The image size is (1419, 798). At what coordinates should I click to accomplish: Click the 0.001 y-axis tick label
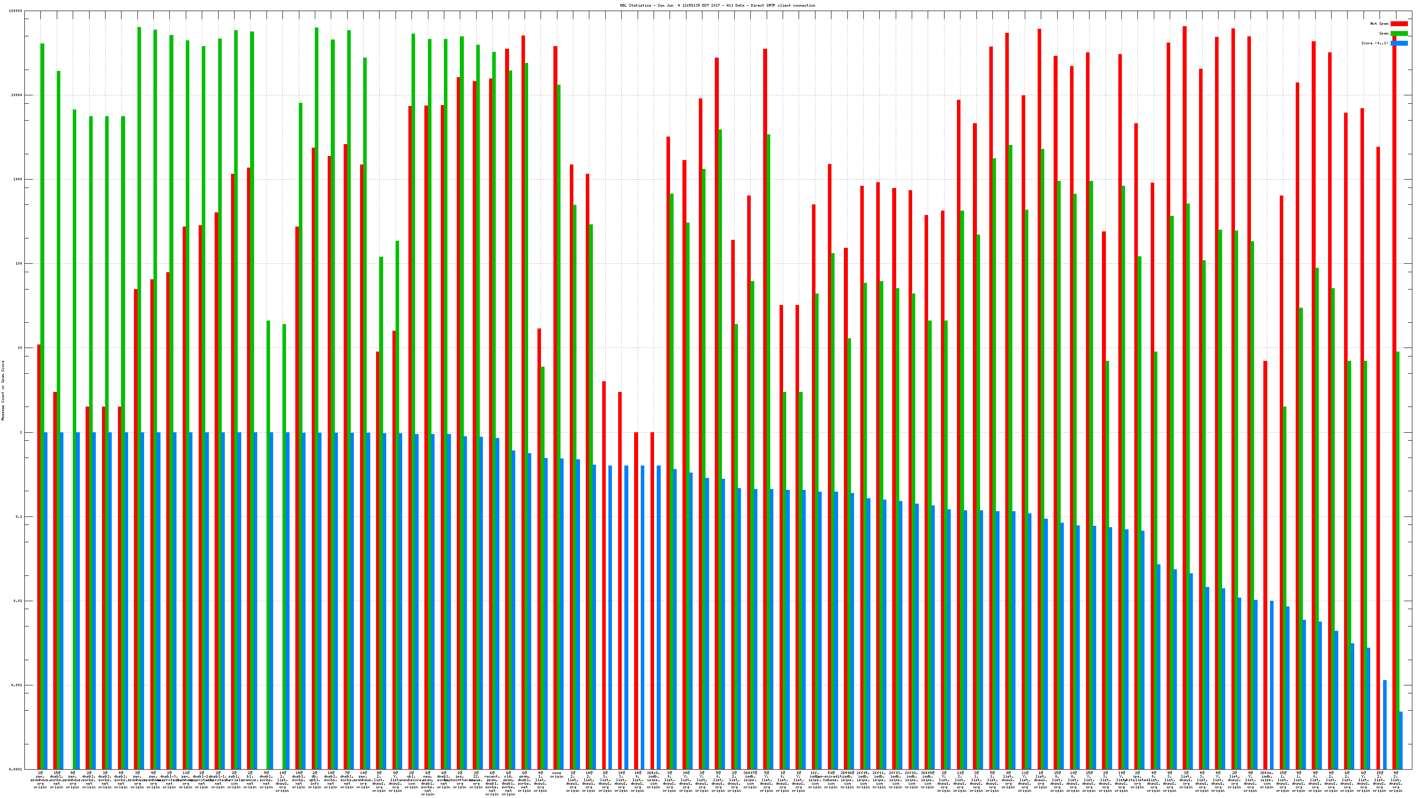click(17, 685)
